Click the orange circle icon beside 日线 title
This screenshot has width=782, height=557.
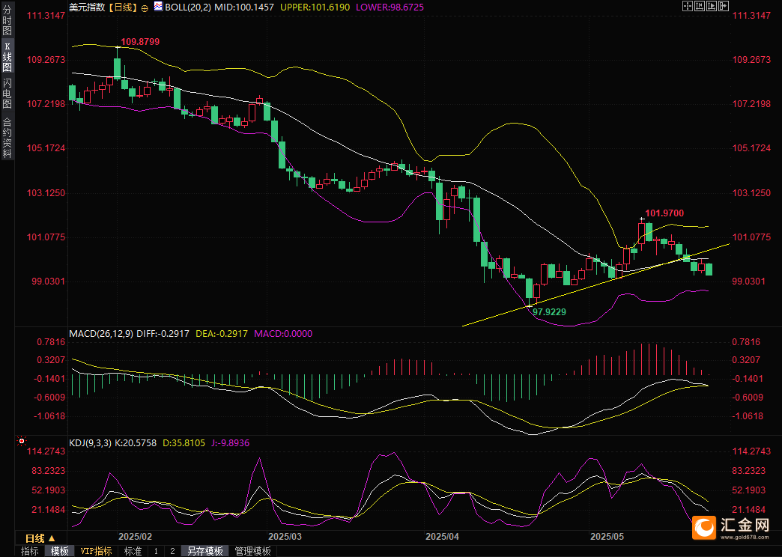145,8
